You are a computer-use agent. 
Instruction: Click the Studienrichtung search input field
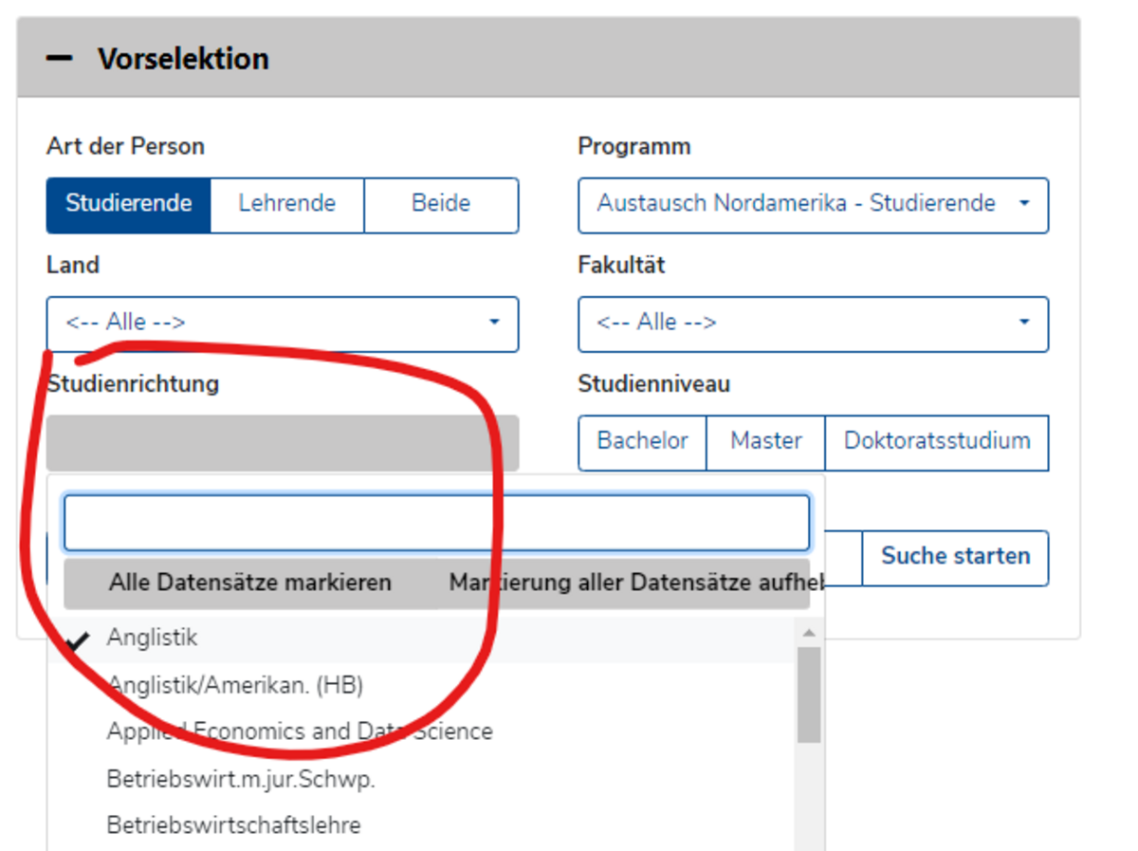(436, 523)
